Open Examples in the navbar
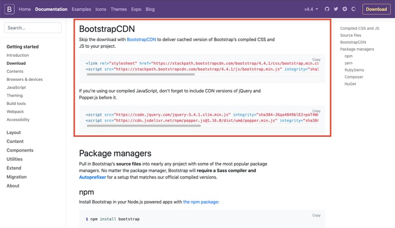Image resolution: width=395 pixels, height=228 pixels. (81, 9)
